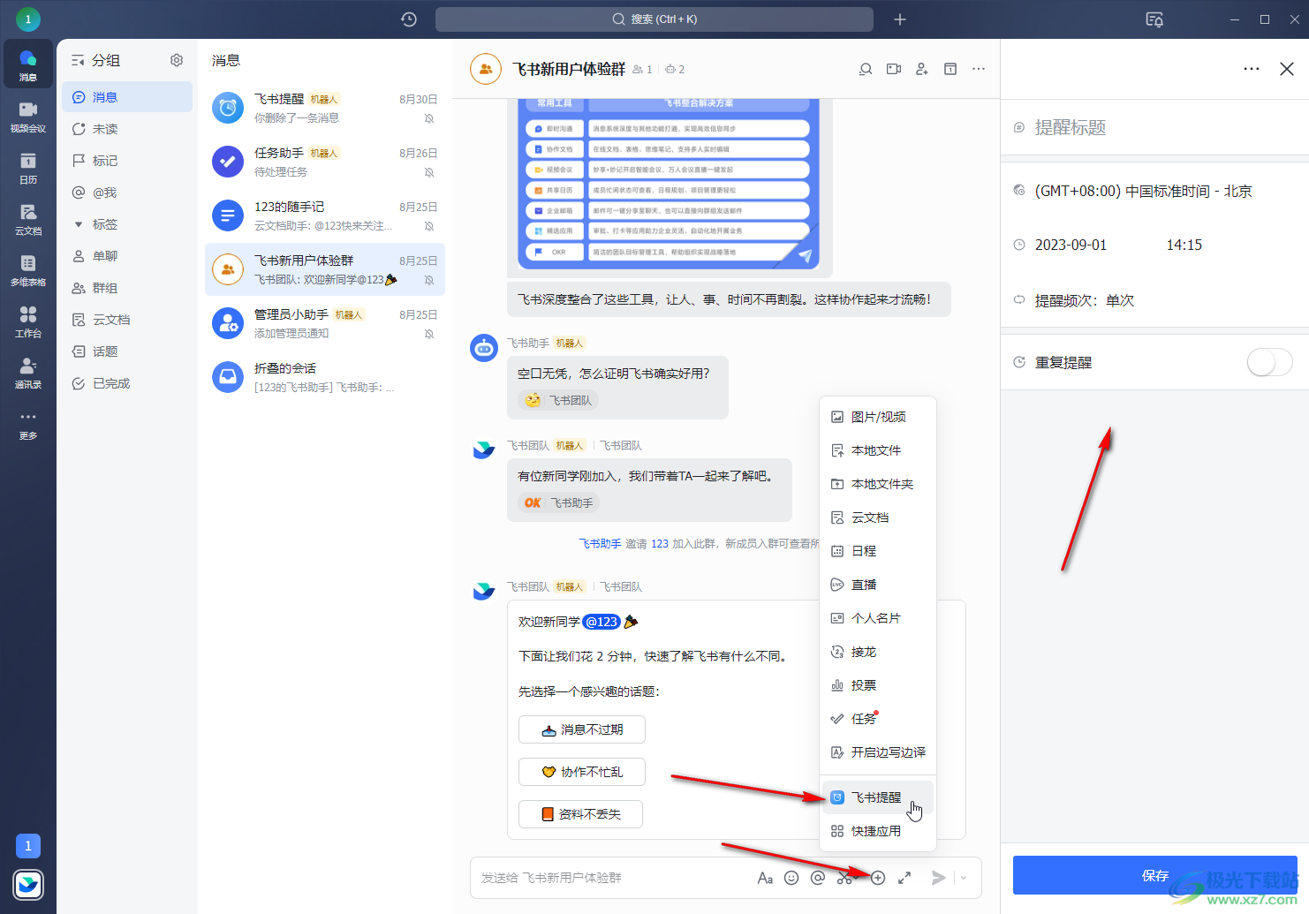
Task: Click the scissors screenshot icon in input
Action: click(x=845, y=878)
